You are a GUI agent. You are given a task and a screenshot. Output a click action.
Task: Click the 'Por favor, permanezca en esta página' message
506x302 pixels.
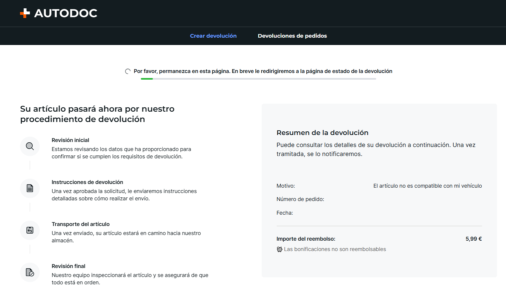pos(263,71)
